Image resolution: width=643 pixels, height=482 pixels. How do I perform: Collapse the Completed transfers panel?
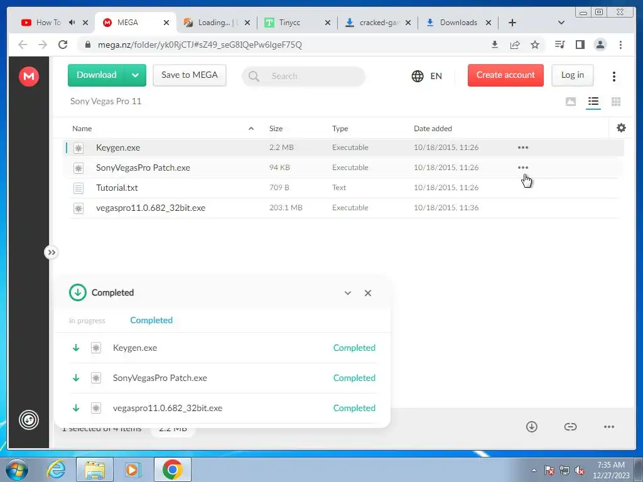coord(348,293)
